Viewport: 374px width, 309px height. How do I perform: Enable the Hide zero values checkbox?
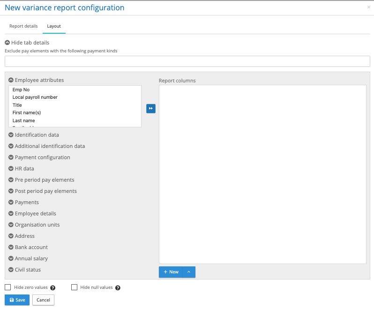pos(8,287)
